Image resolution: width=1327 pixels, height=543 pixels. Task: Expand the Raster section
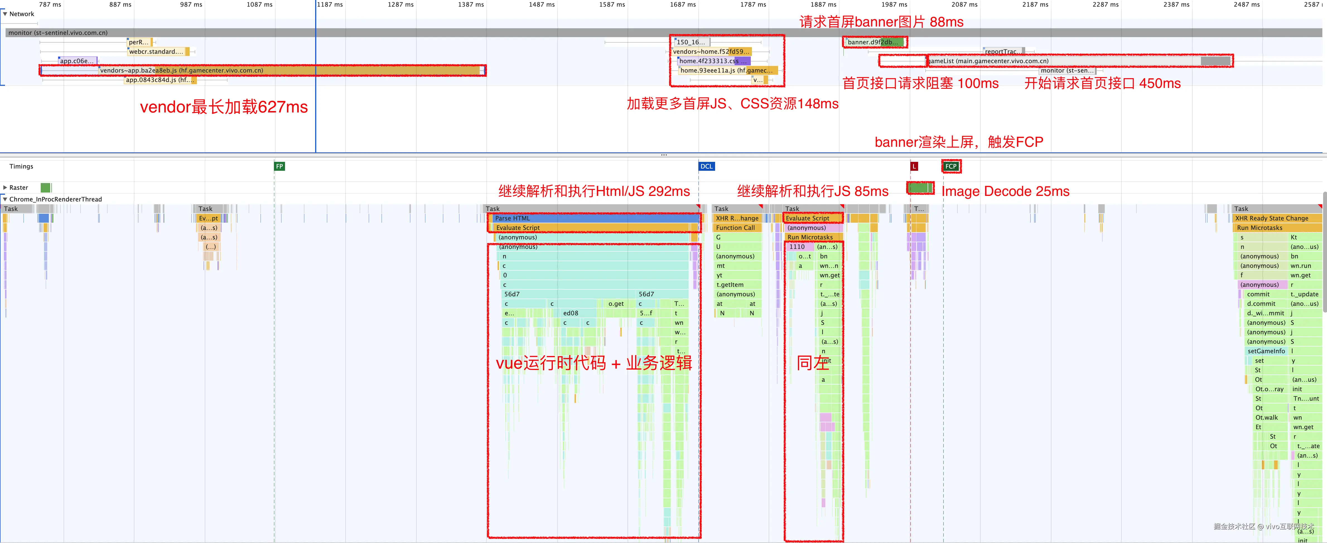5,188
